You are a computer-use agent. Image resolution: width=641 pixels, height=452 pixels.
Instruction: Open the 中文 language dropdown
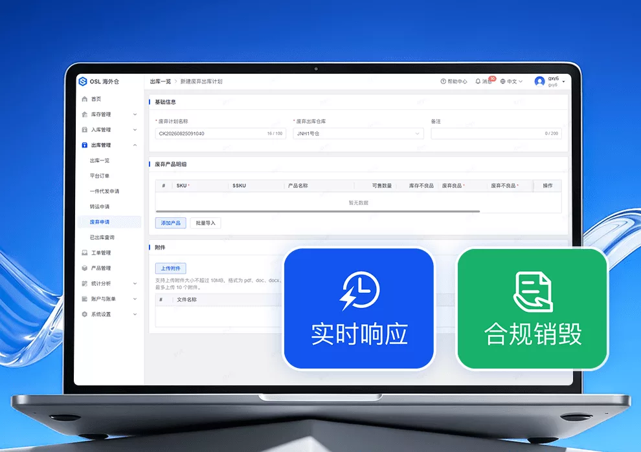[512, 81]
